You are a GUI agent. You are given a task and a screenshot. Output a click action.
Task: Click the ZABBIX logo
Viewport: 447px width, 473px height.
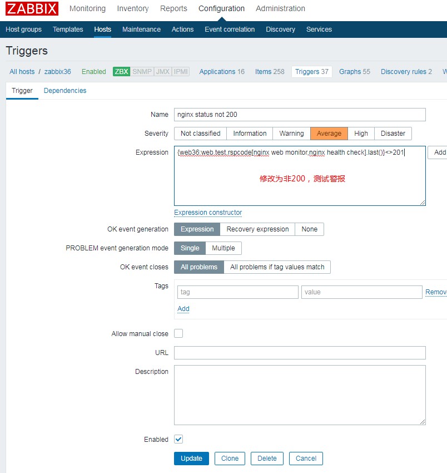[x=32, y=9]
